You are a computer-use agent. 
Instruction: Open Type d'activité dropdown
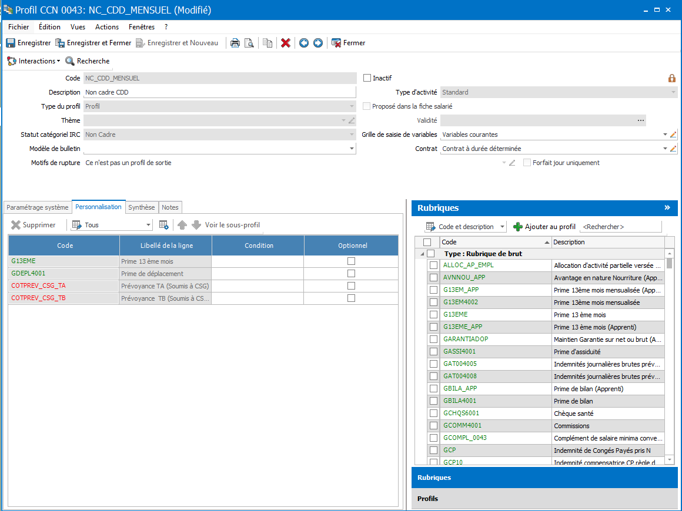tap(673, 92)
